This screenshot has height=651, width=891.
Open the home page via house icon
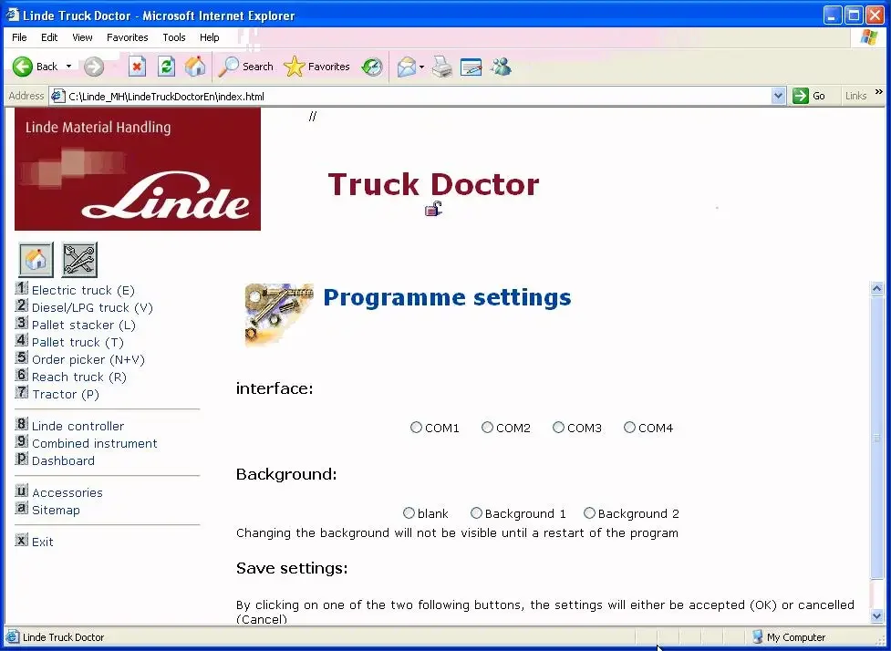coord(35,259)
